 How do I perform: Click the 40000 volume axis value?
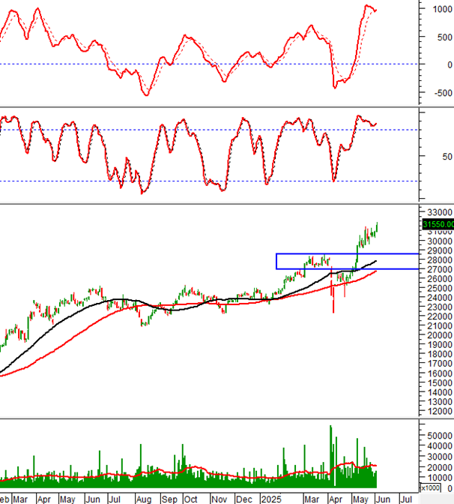pyautogui.click(x=440, y=446)
